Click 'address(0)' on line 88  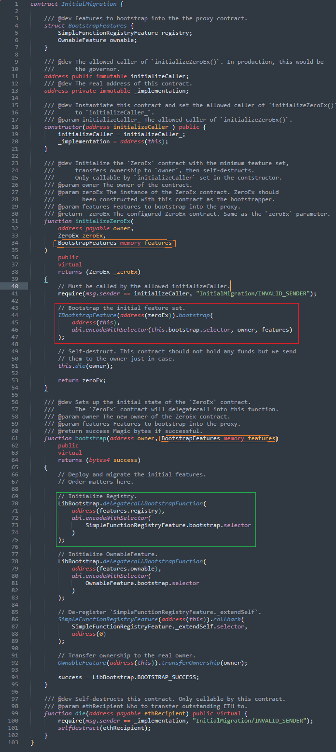(x=89, y=634)
